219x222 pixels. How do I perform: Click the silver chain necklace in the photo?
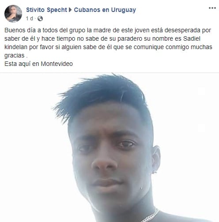[150, 216]
